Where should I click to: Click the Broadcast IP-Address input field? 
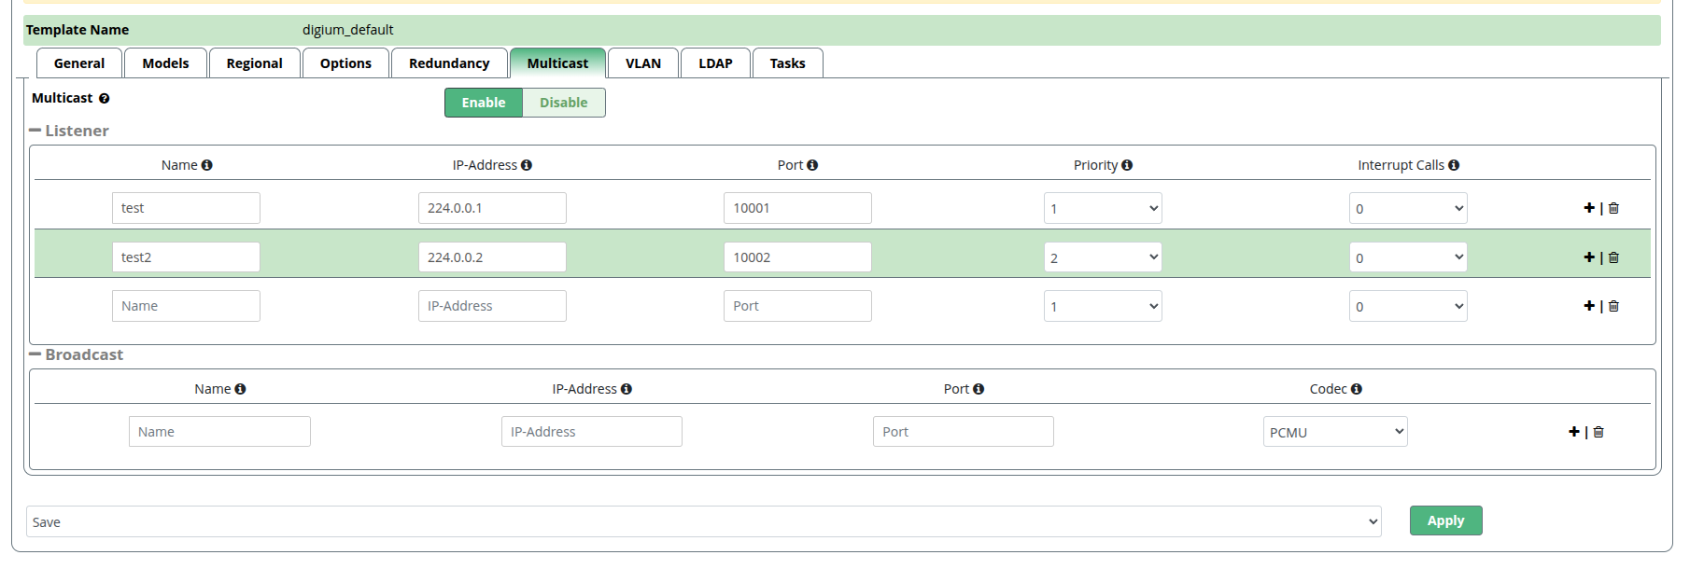pyautogui.click(x=591, y=432)
